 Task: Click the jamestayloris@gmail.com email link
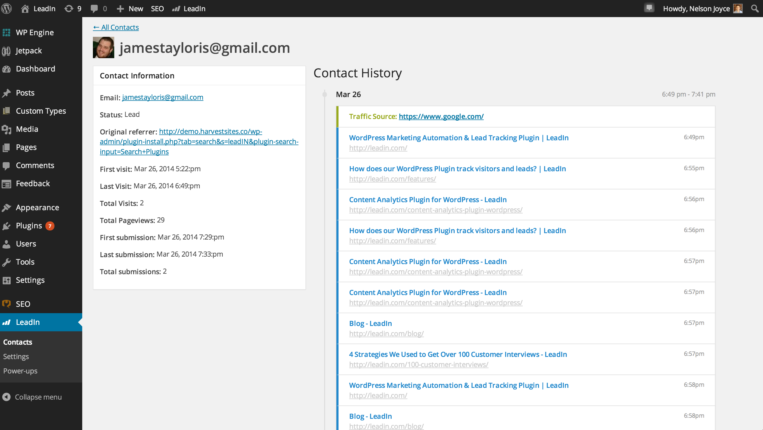point(163,97)
